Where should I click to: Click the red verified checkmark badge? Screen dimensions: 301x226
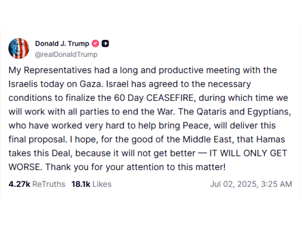coord(95,44)
